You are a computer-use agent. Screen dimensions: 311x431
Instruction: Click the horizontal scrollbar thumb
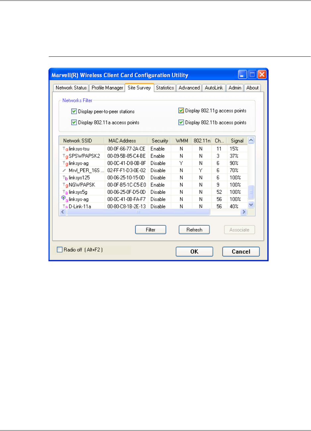tap(138, 212)
